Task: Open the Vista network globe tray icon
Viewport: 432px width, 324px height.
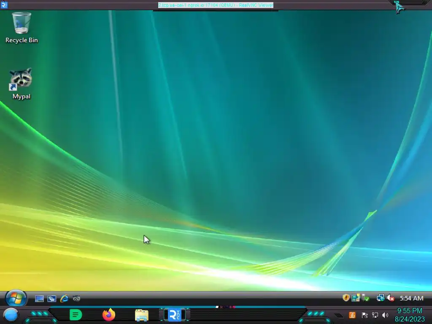Action: tap(381, 298)
